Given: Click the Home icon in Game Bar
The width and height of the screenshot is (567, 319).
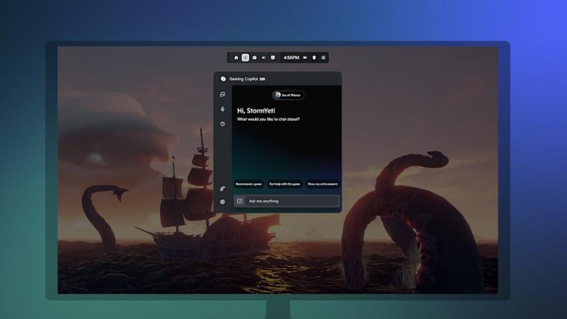Looking at the screenshot, I should point(236,58).
